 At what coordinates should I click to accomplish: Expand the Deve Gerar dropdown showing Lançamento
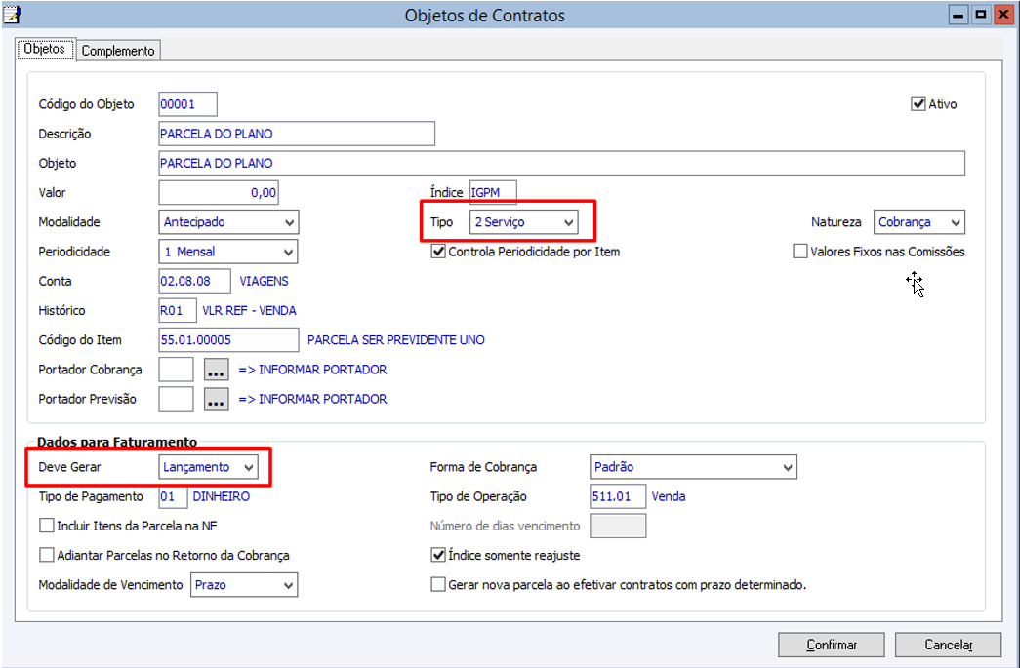point(208,467)
